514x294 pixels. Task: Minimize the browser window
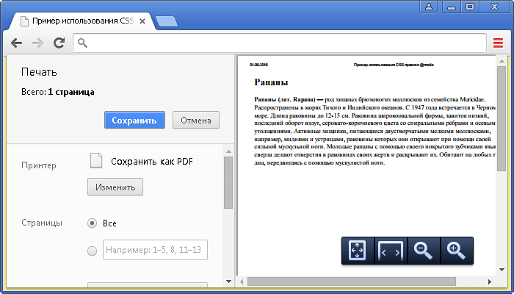tap(452, 7)
